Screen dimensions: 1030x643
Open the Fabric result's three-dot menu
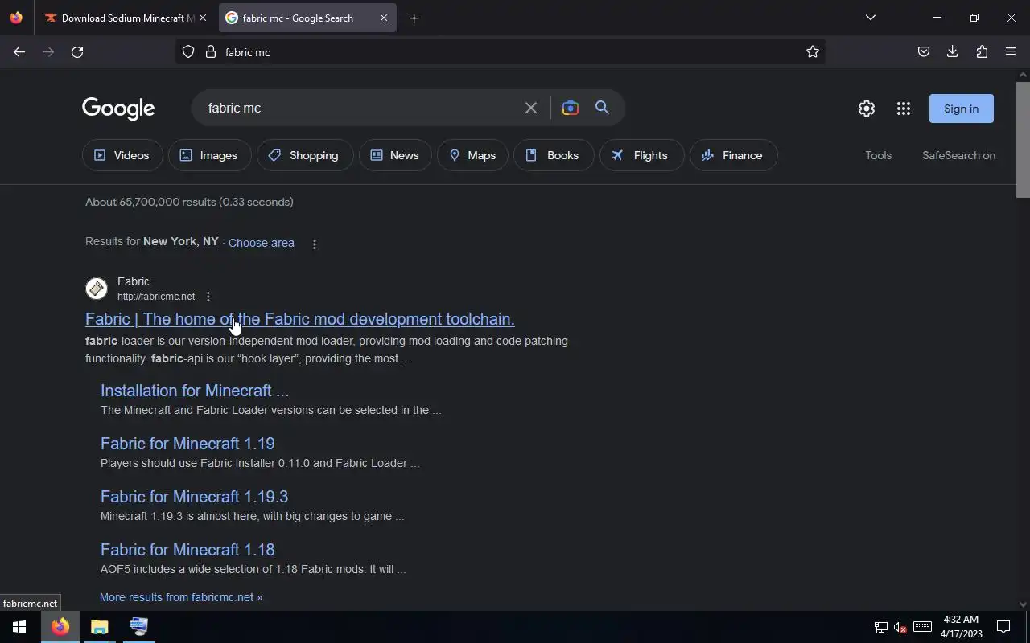pos(208,297)
